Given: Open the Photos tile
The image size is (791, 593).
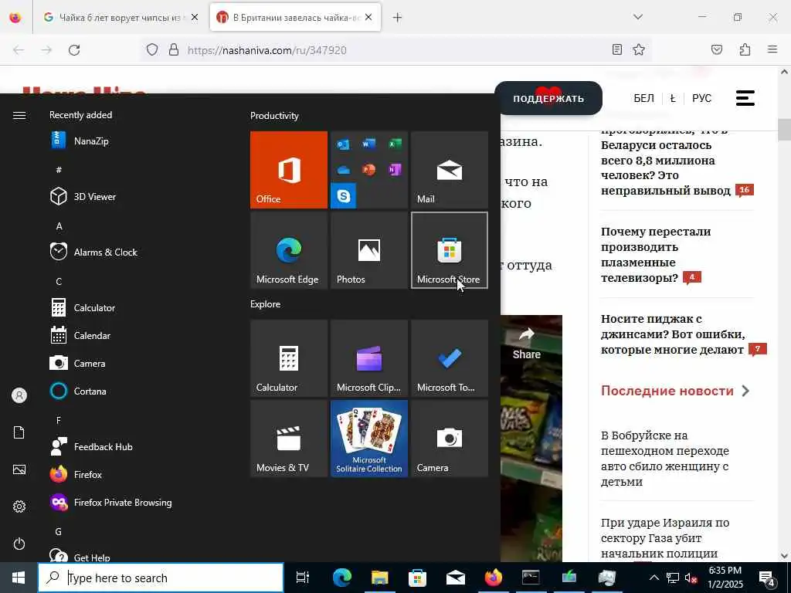Looking at the screenshot, I should (368, 250).
